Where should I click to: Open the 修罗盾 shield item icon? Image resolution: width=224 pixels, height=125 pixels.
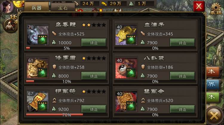tap(38, 68)
